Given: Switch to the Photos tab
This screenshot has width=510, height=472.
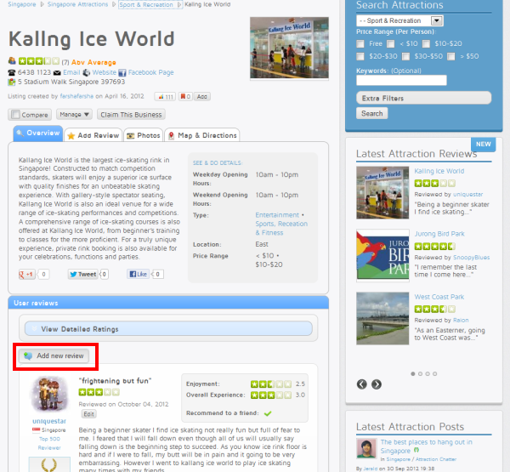Looking at the screenshot, I should click(143, 135).
